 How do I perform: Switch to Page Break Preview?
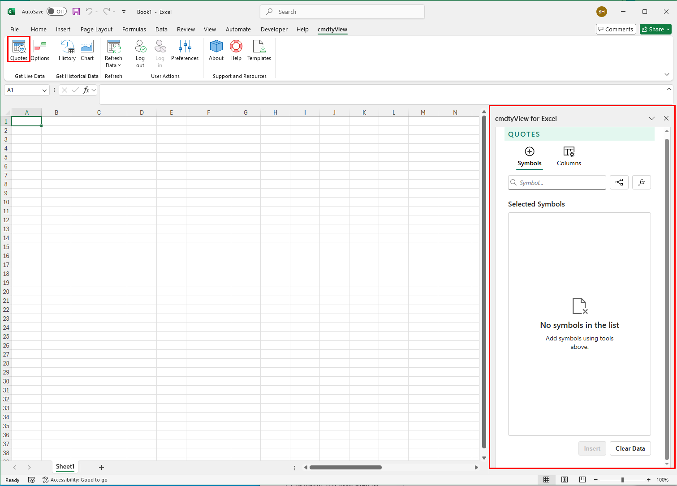point(582,480)
